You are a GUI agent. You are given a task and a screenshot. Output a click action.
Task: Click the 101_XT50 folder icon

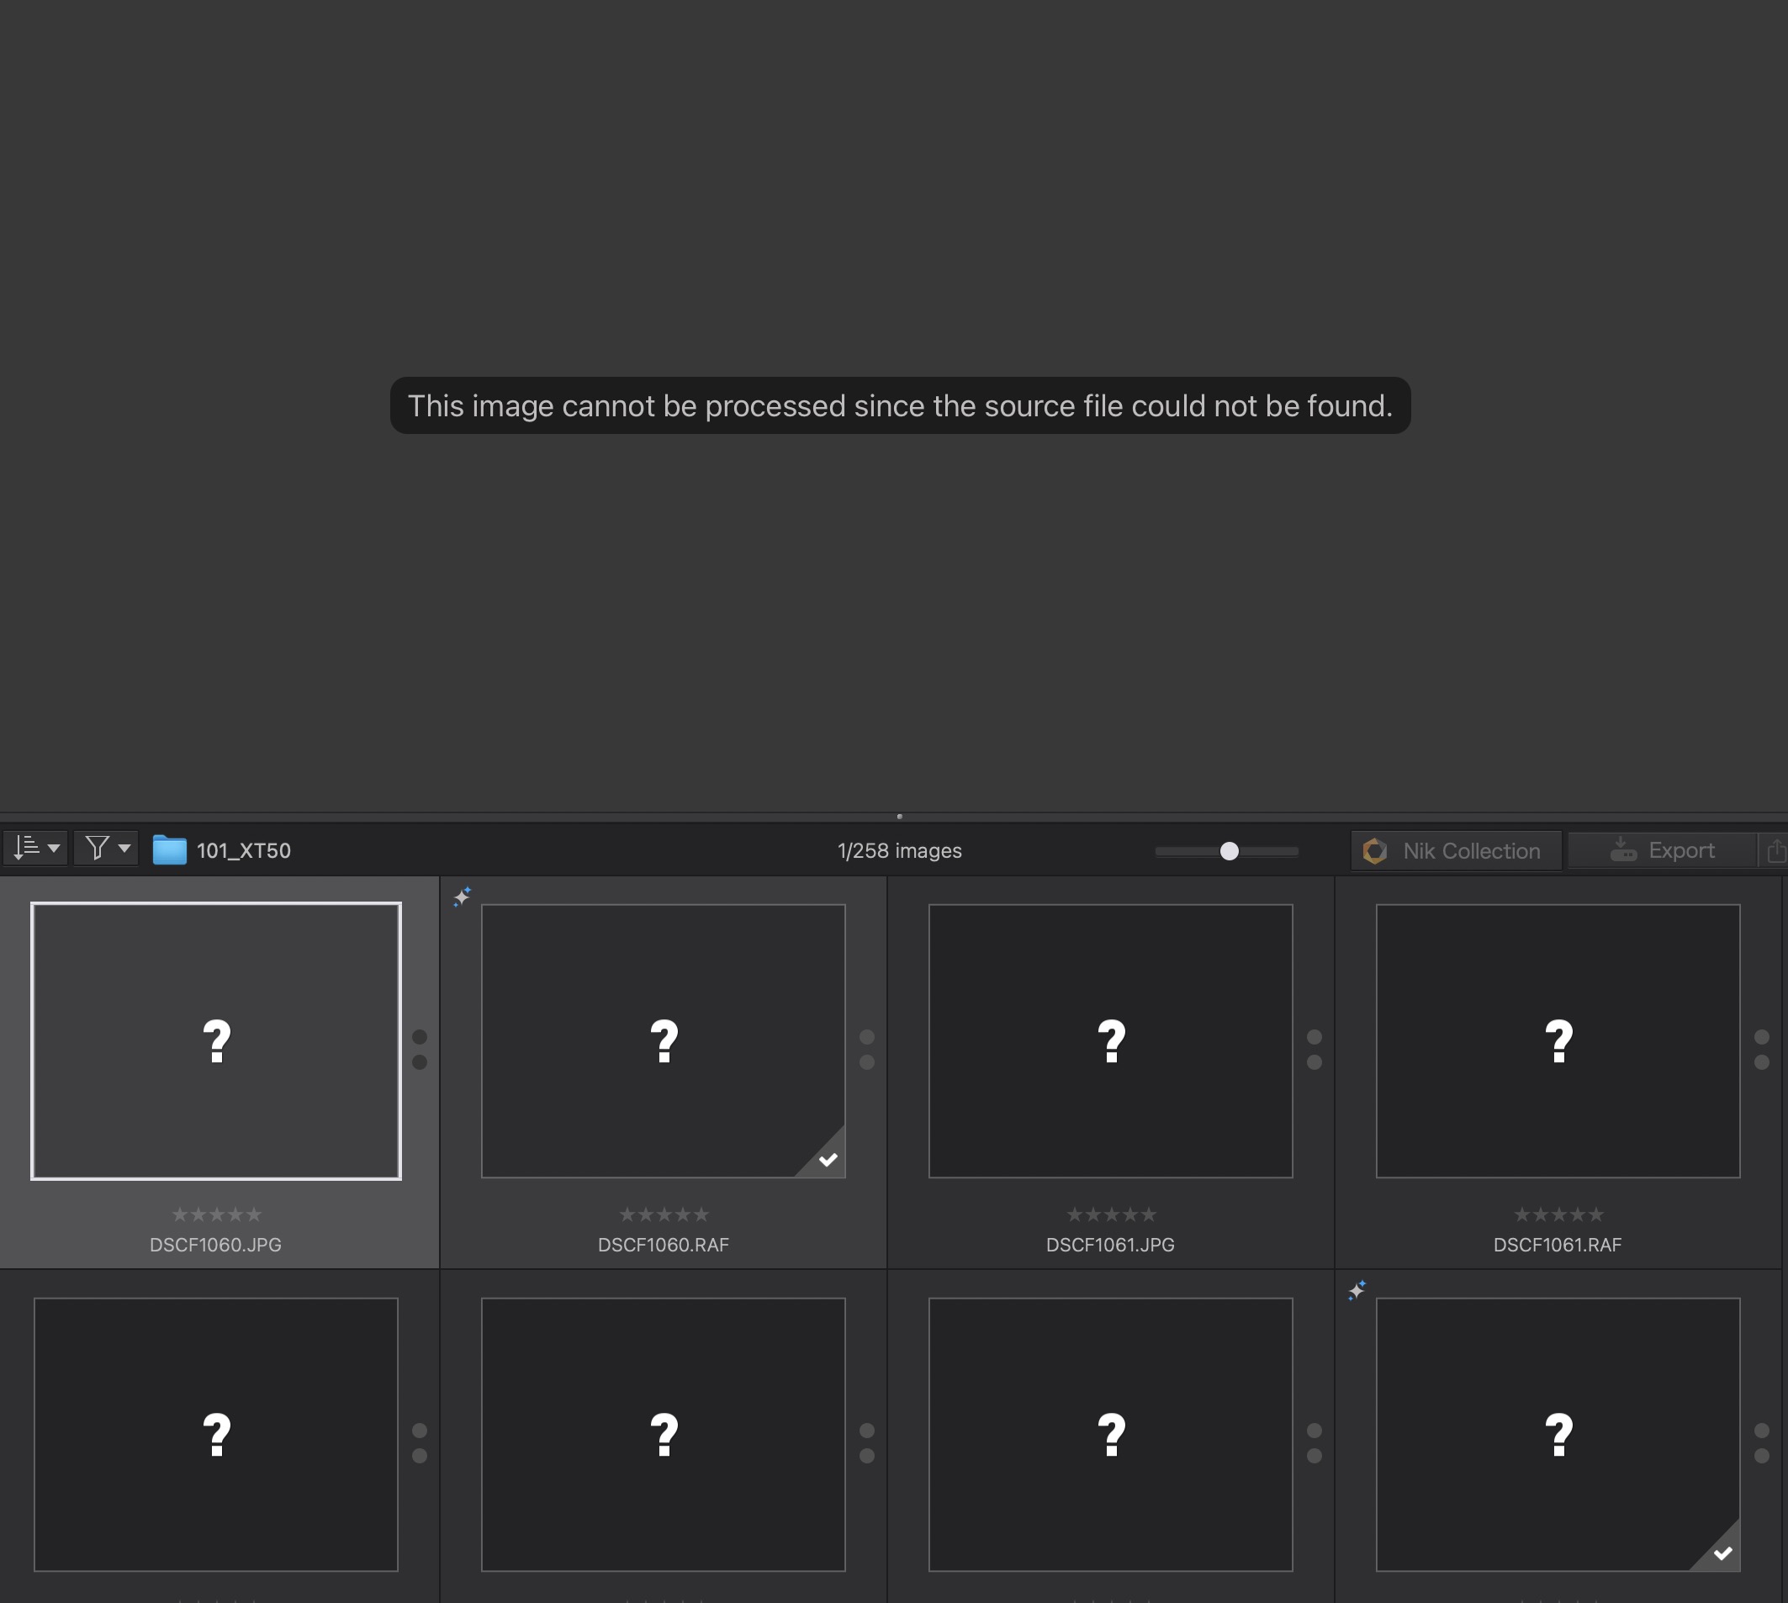click(169, 850)
